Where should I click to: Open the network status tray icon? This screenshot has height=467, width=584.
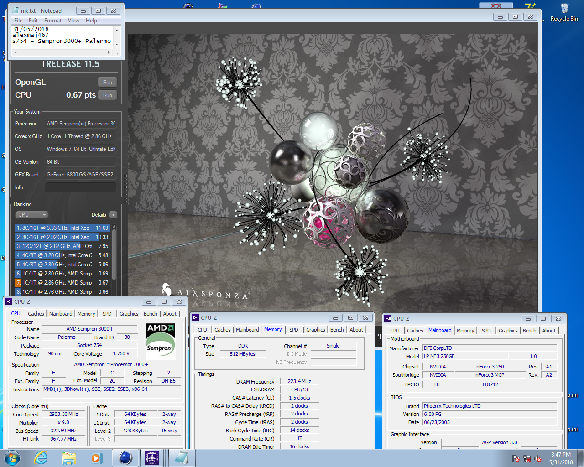[x=527, y=459]
